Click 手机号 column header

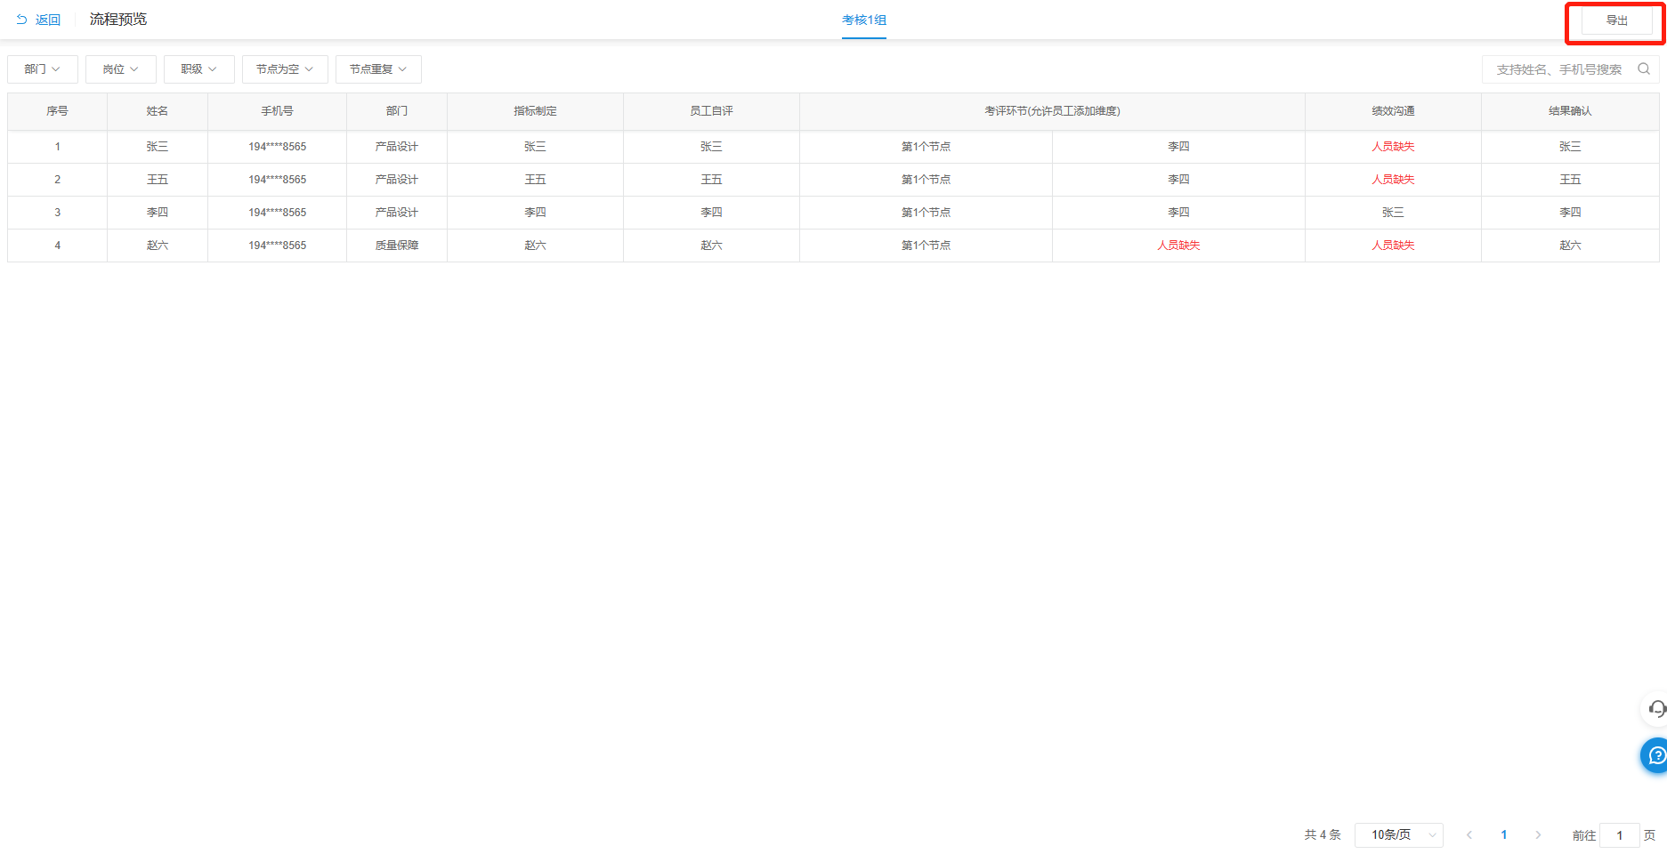[x=278, y=111]
